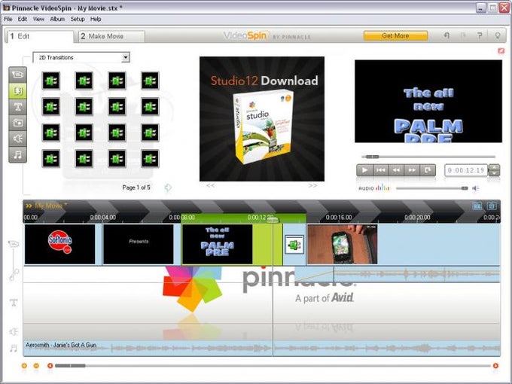Open the photos tab in album sidebar
This screenshot has width=512, height=384.
17,123
